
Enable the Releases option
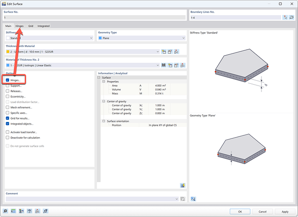(x=7, y=91)
